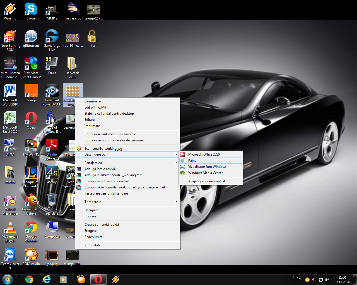This screenshot has height=285, width=357.
Task: Open Internet Explorer from the taskbar
Action: pyautogui.click(x=46, y=279)
